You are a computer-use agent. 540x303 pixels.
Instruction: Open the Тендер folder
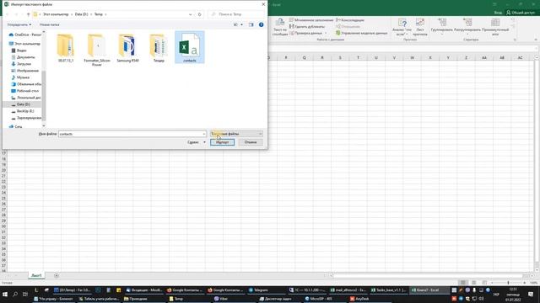[159, 48]
